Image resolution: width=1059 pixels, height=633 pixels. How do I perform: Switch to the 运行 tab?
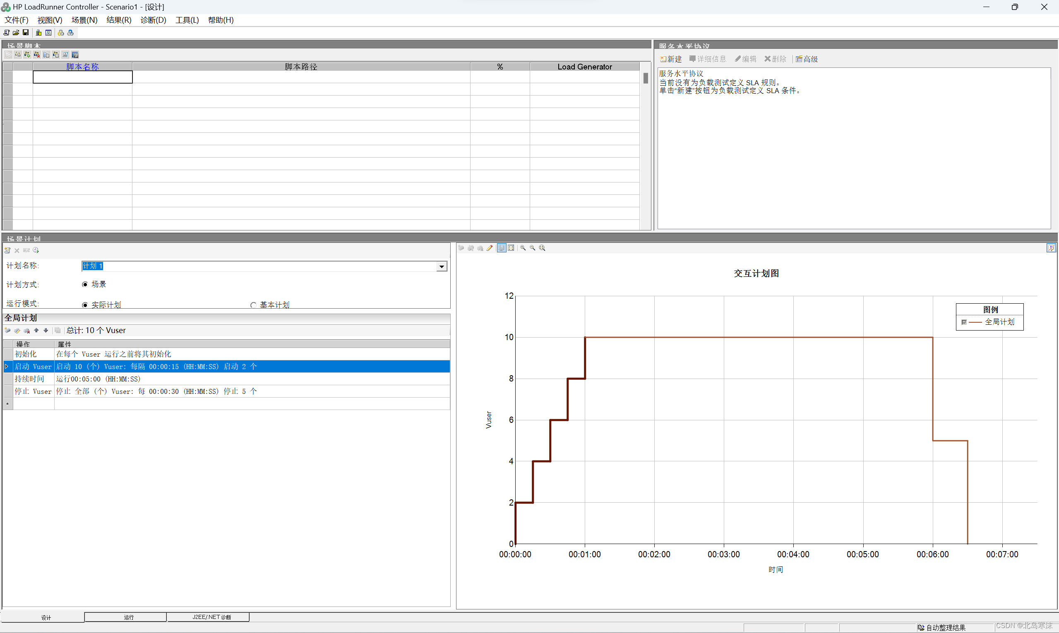pyautogui.click(x=128, y=617)
